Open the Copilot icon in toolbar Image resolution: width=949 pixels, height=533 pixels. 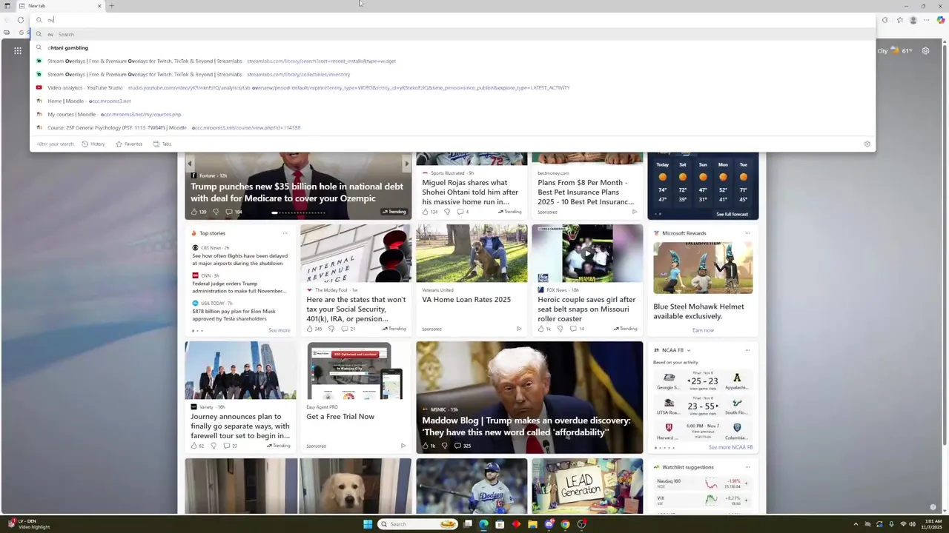(941, 20)
